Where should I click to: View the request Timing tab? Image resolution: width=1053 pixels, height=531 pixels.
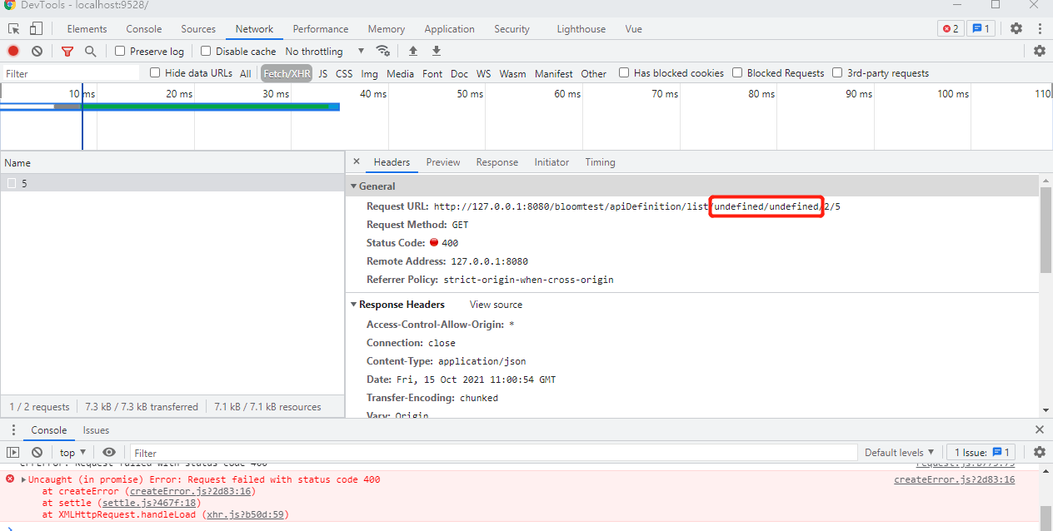pyautogui.click(x=600, y=162)
